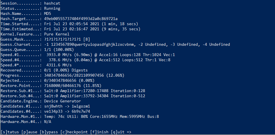Click the [b]ypass prompt option
275x135 pixels.
click(x=46, y=132)
